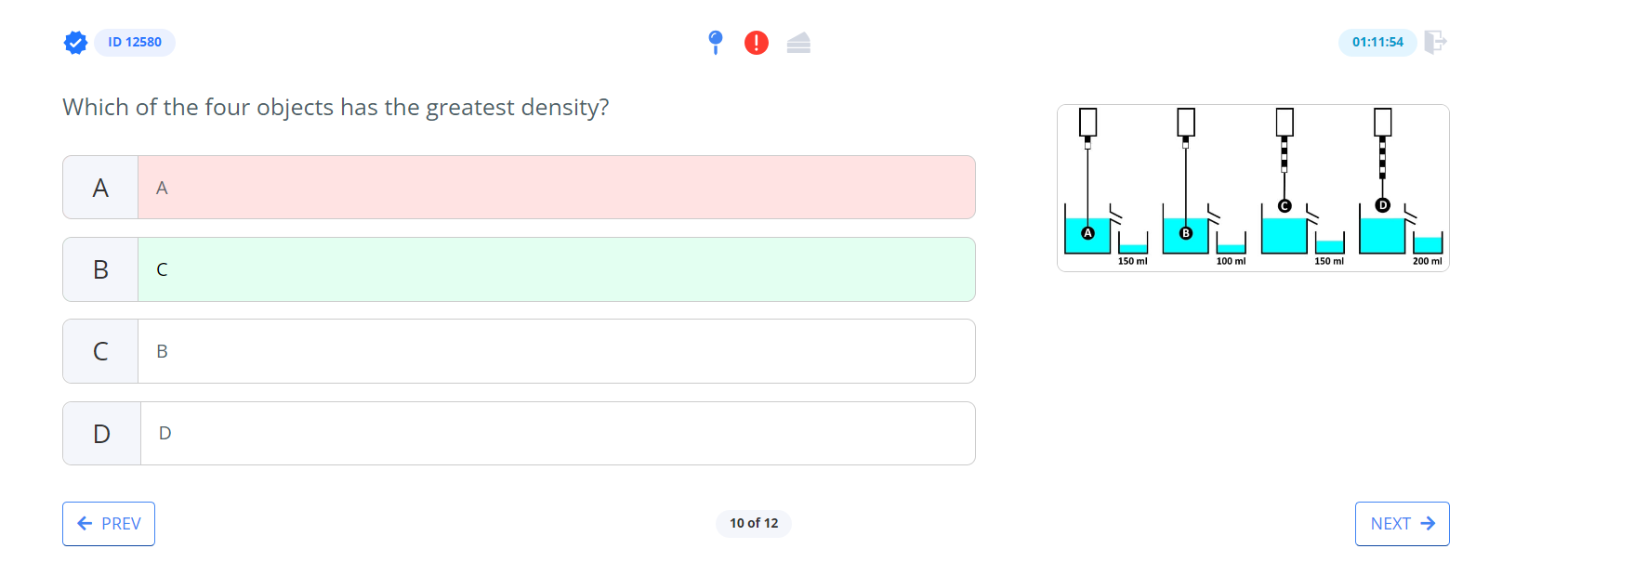
Task: Click the blue verified checkmark badge
Action: [74, 42]
